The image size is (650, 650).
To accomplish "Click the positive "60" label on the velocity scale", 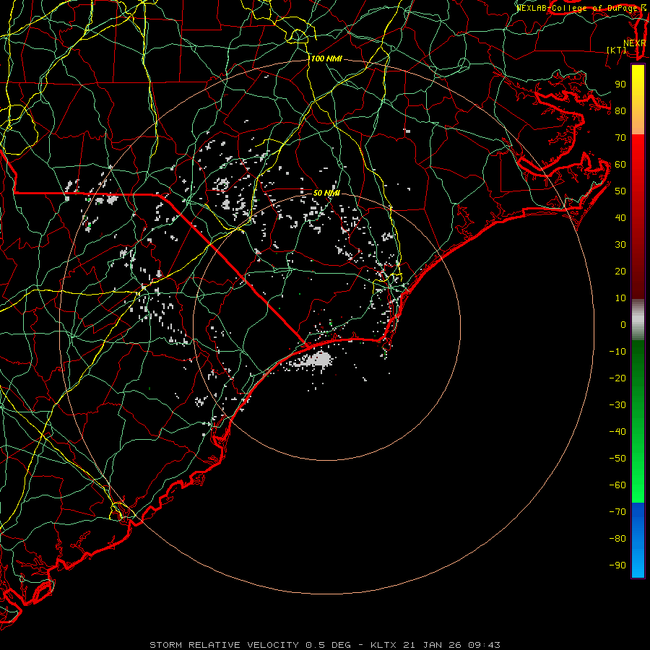I will [x=620, y=164].
